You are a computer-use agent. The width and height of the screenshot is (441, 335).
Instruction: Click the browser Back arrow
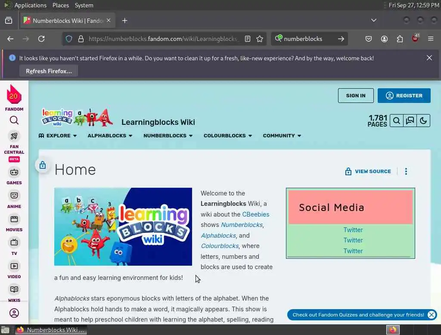[x=10, y=39]
